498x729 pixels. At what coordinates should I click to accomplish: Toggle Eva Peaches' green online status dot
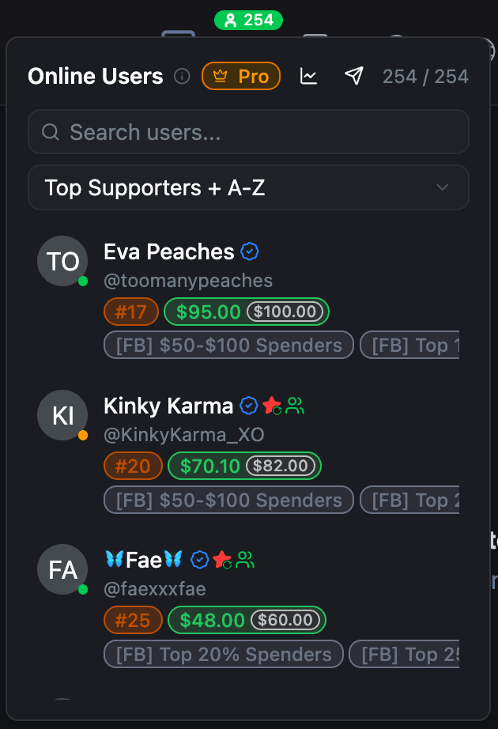pyautogui.click(x=82, y=280)
